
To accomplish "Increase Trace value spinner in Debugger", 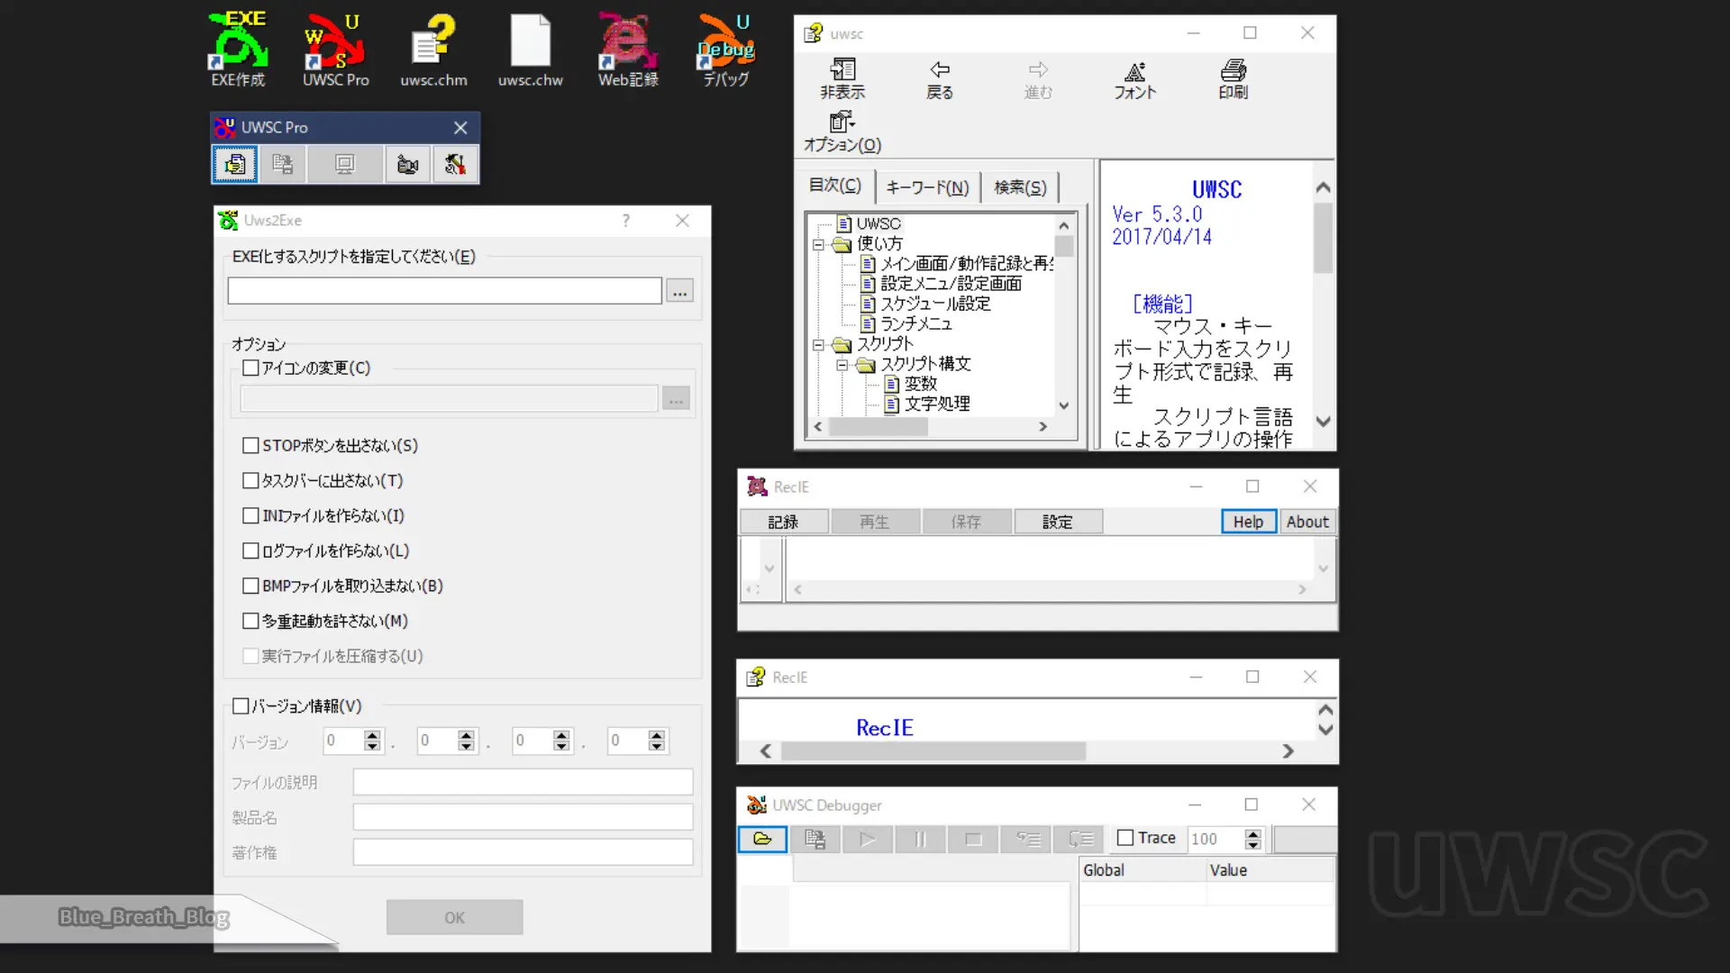I will click(x=1252, y=833).
